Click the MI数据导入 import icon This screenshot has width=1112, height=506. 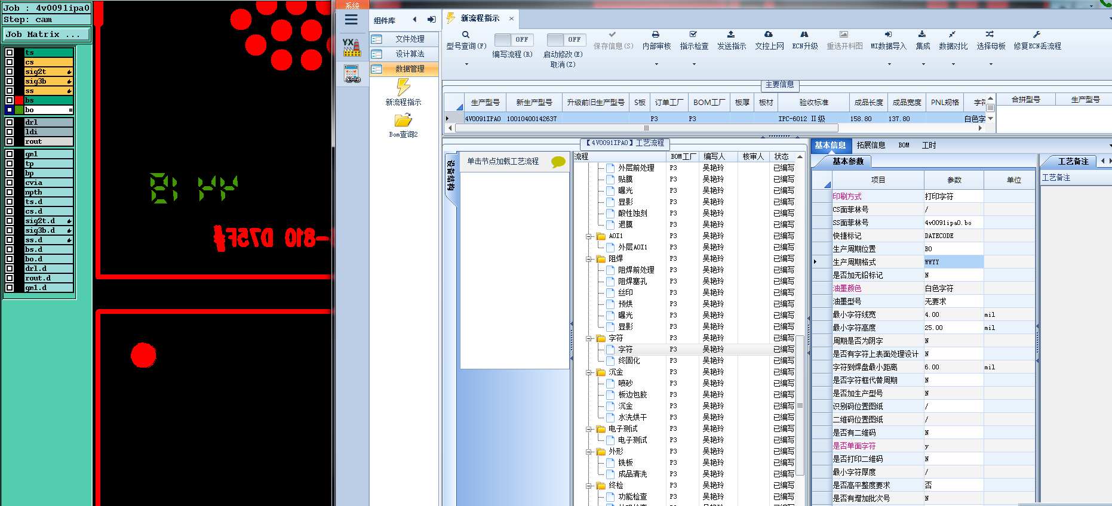pos(888,35)
